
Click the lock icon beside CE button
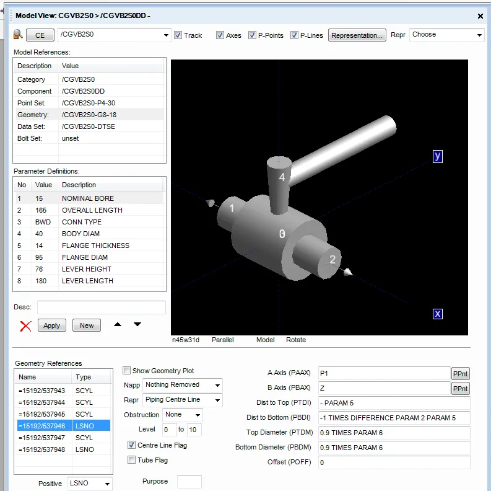point(18,35)
